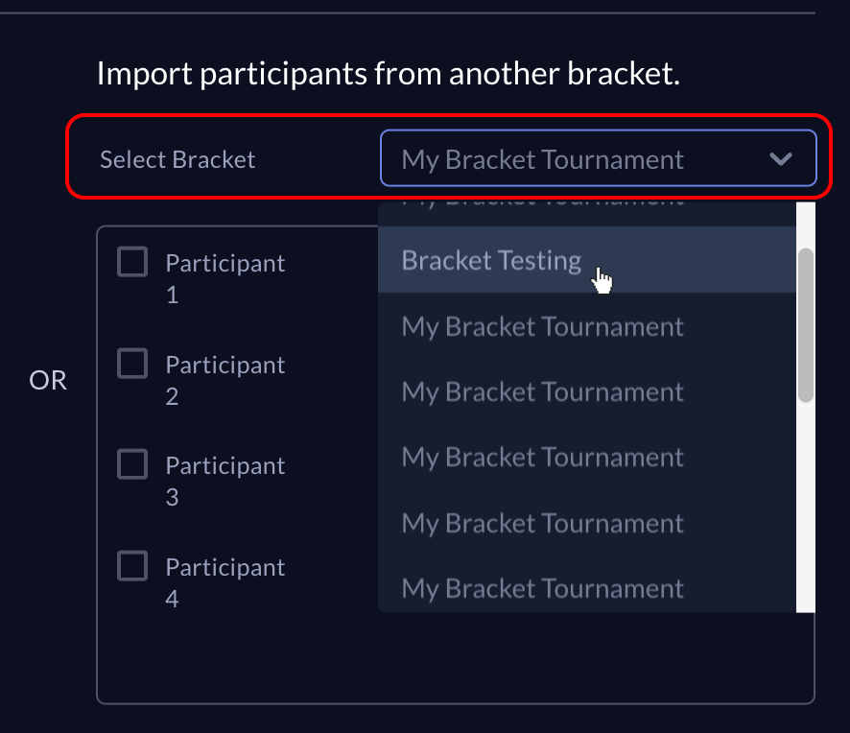
Task: Click the cut-off option above Bracket Testing
Action: coord(587,213)
